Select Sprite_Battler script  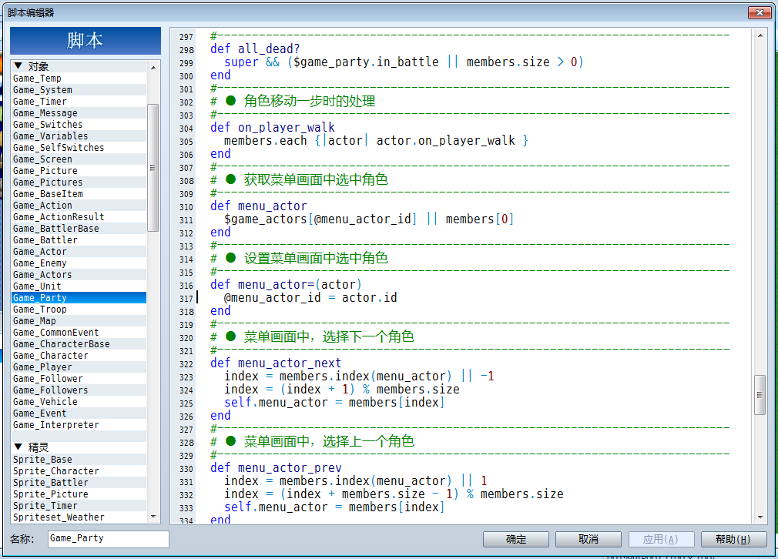click(79, 483)
